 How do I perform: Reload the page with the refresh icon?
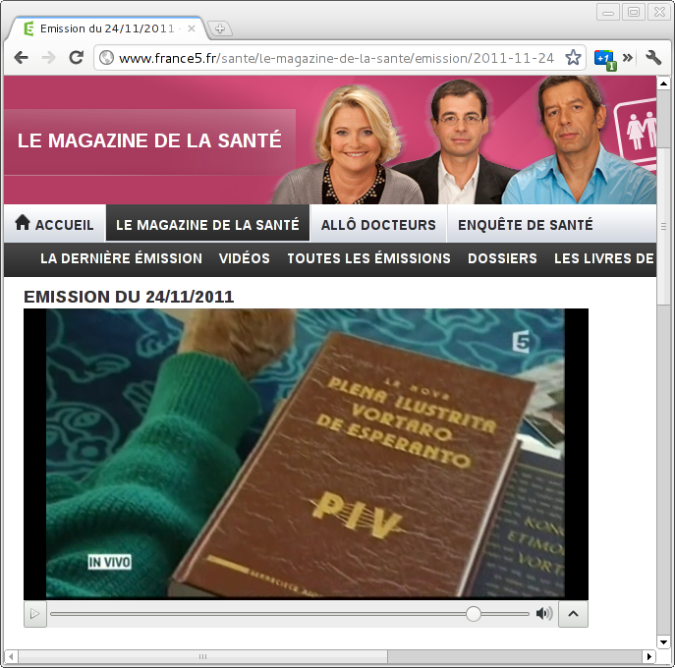pyautogui.click(x=76, y=58)
